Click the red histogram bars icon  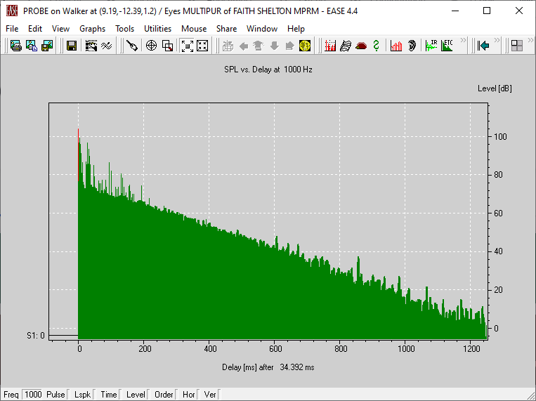tap(396, 46)
